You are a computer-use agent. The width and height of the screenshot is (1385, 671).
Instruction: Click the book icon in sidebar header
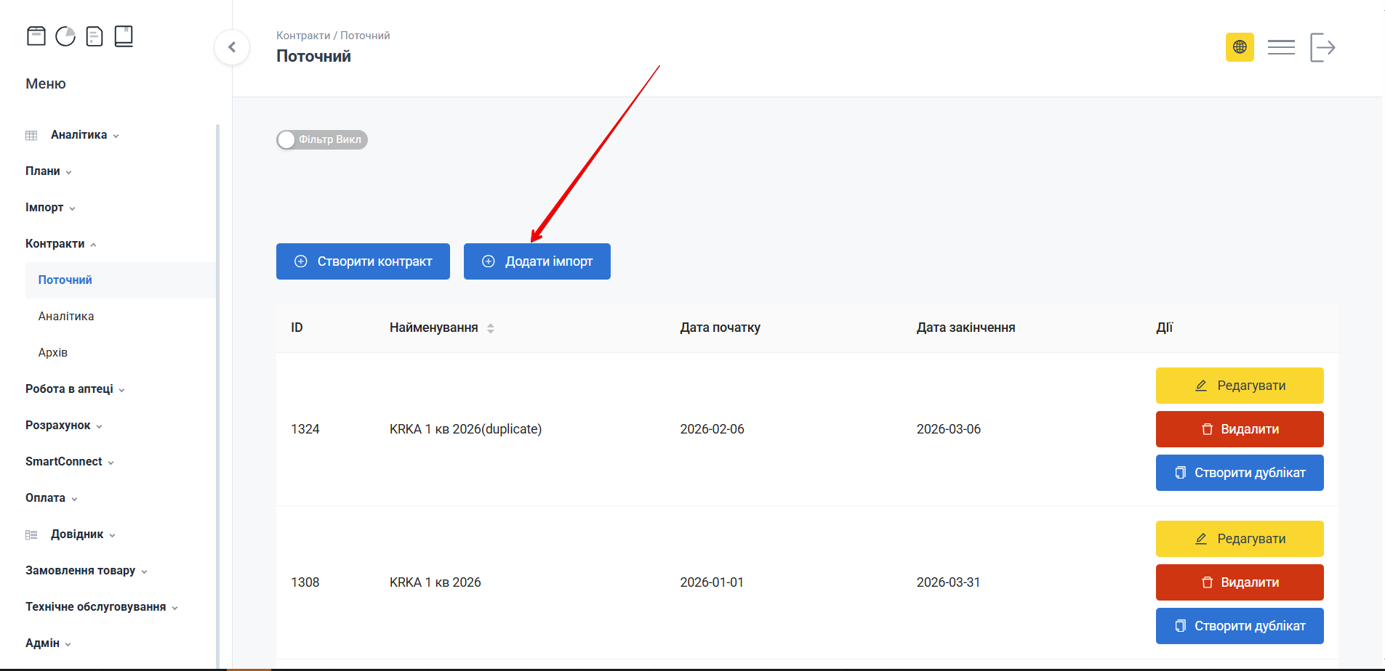tap(124, 36)
